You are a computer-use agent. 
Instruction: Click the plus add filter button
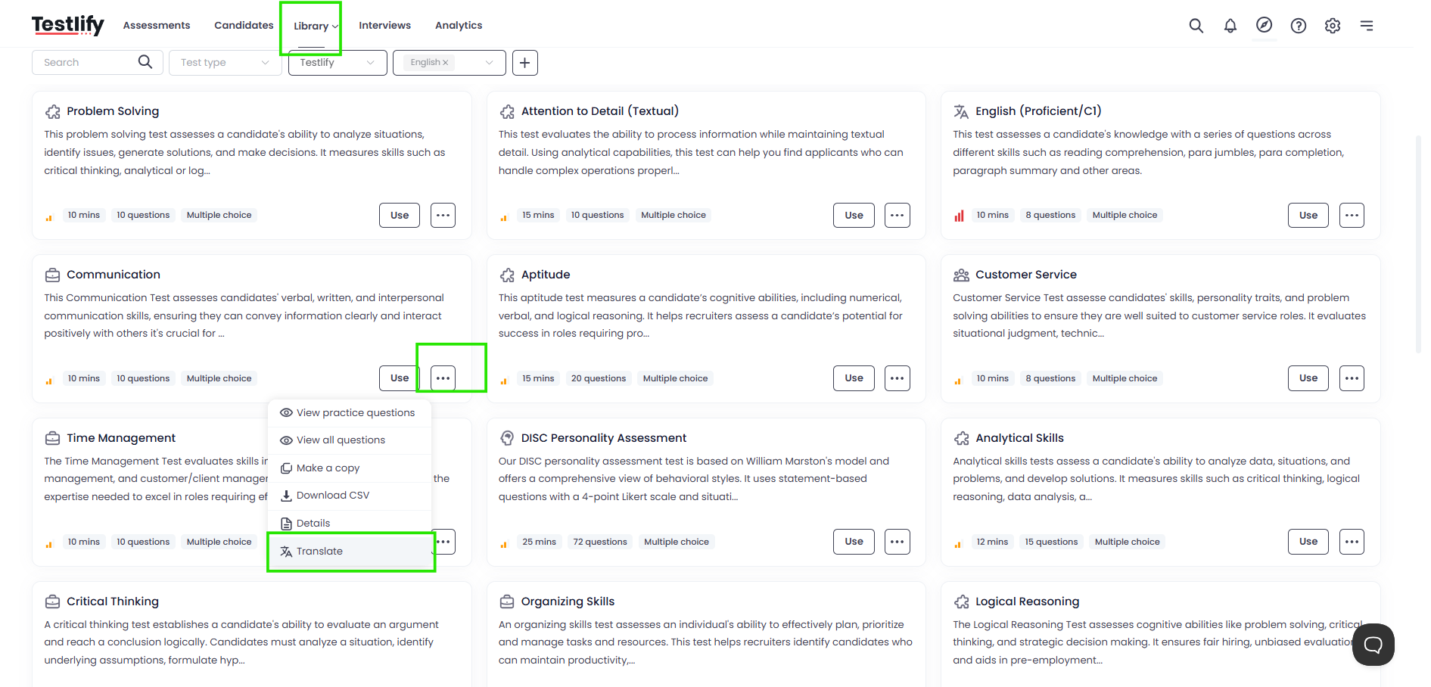[525, 63]
